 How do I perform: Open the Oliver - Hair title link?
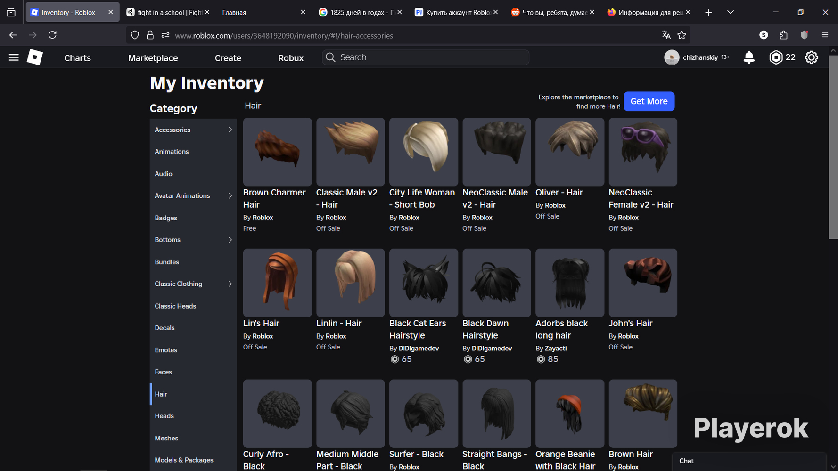coord(559,193)
